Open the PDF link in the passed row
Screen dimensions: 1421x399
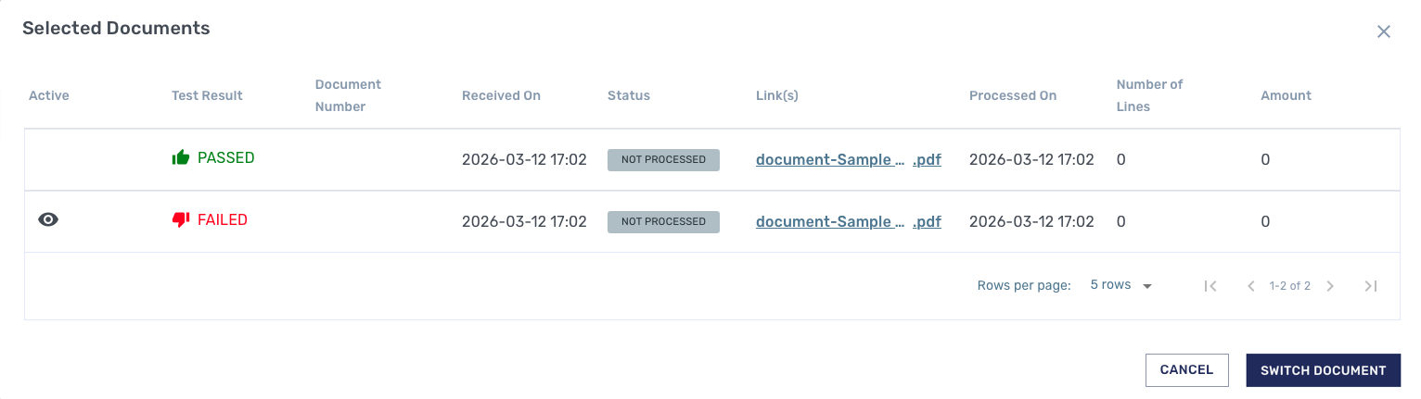(848, 159)
